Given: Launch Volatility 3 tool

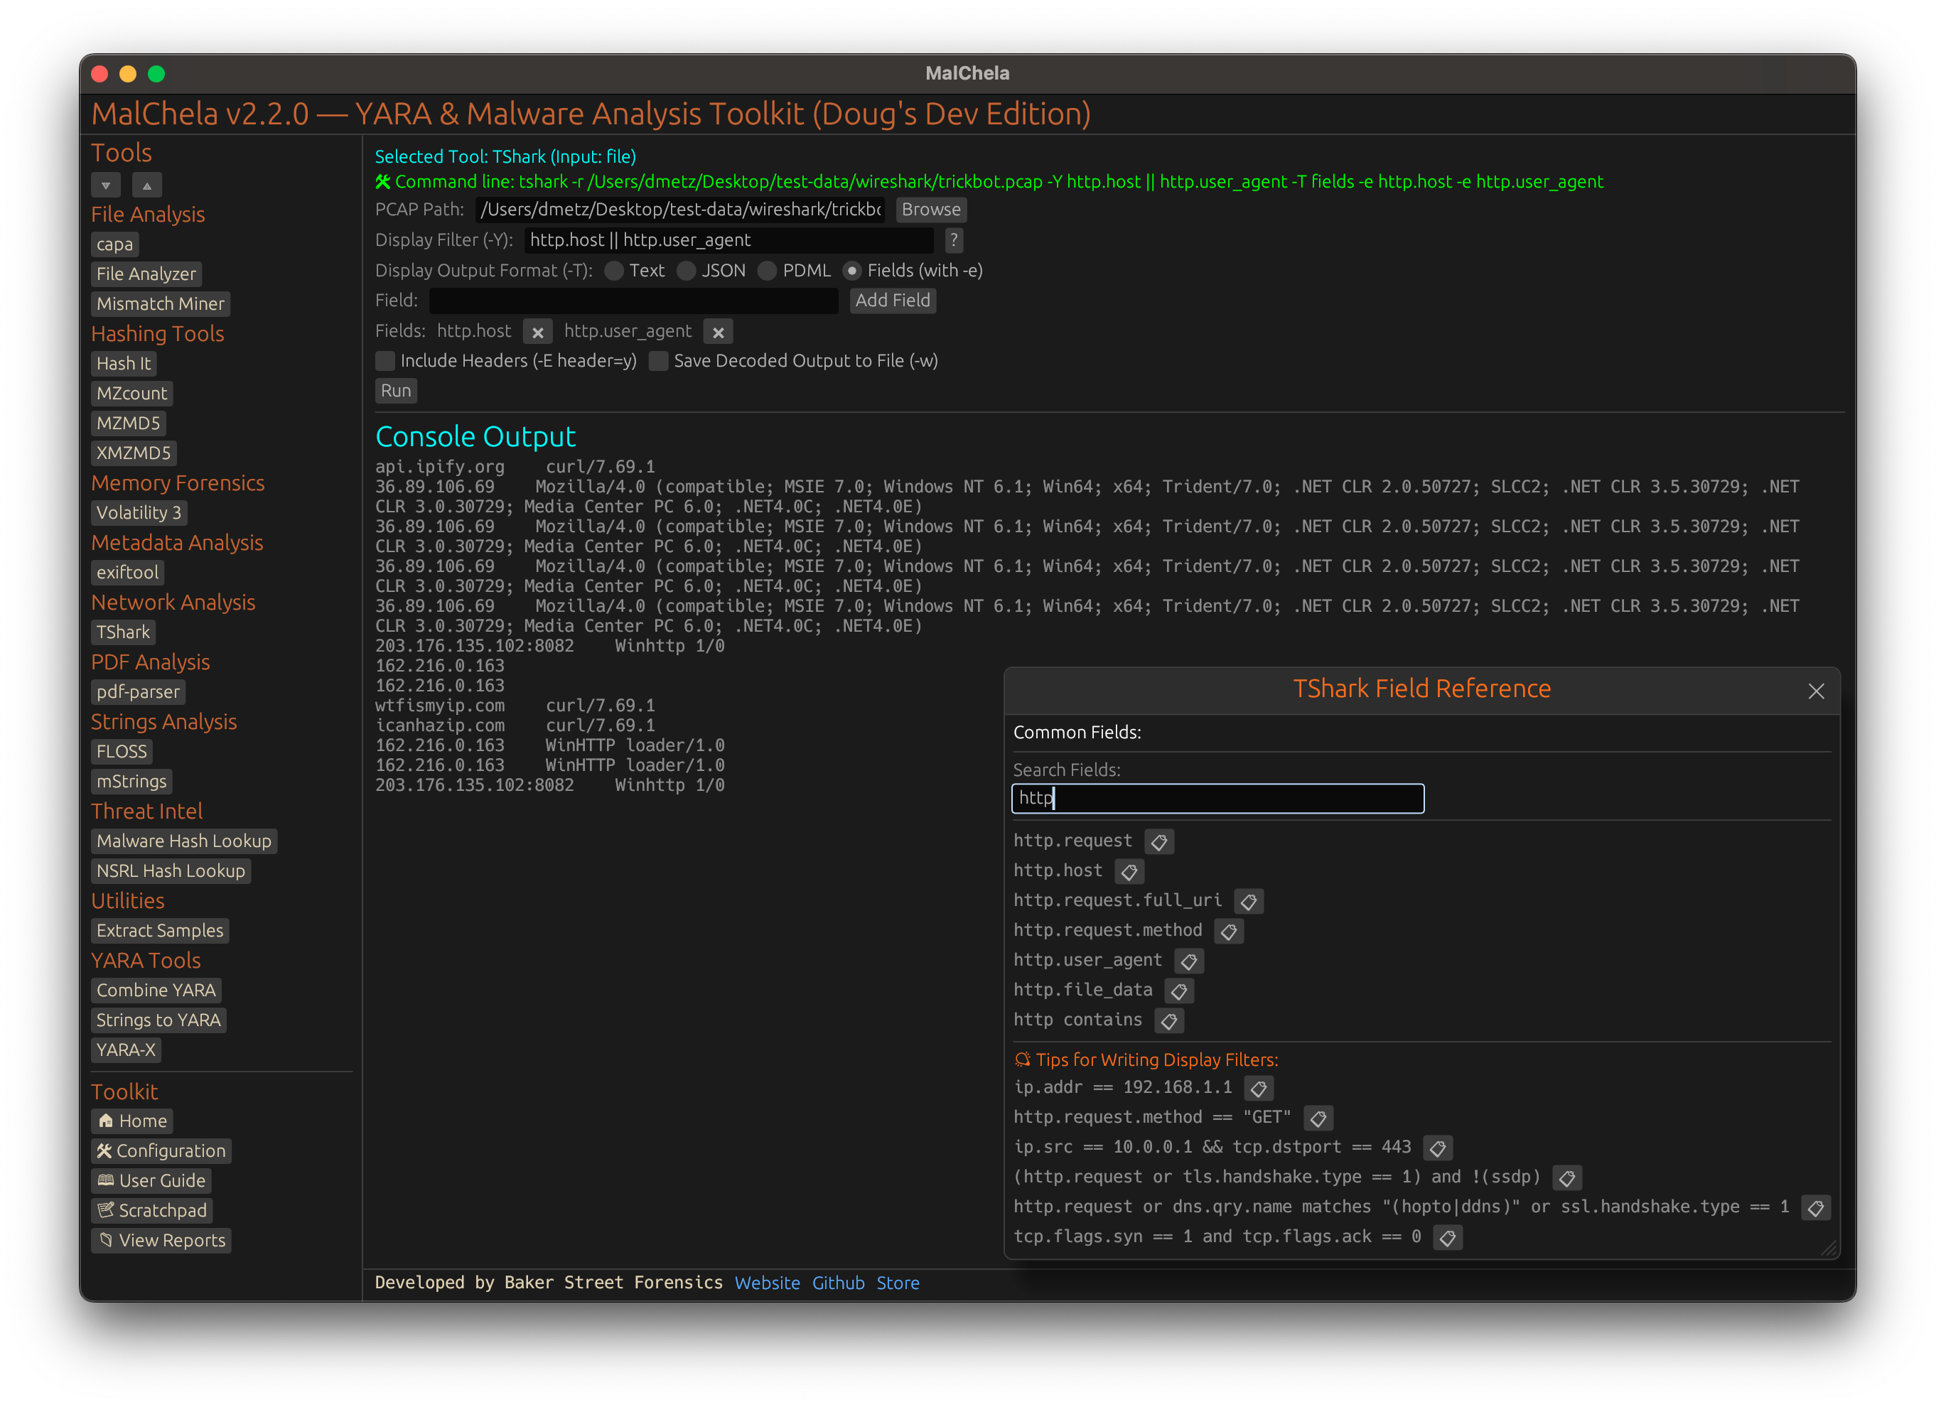Looking at the screenshot, I should tap(139, 514).
